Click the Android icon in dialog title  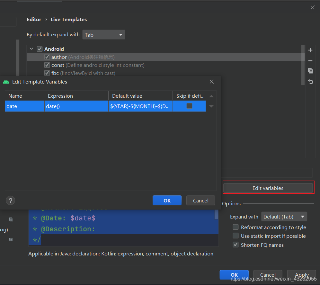pyautogui.click(x=6, y=82)
